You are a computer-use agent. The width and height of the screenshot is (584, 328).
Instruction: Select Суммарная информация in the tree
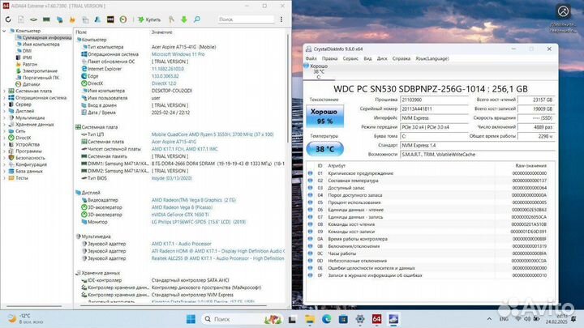point(45,37)
